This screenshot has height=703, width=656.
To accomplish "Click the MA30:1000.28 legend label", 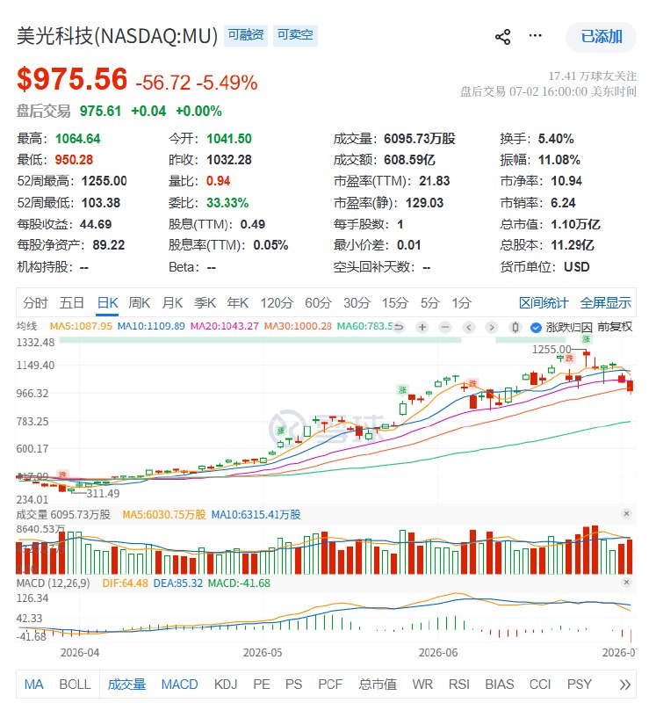I will [x=298, y=326].
